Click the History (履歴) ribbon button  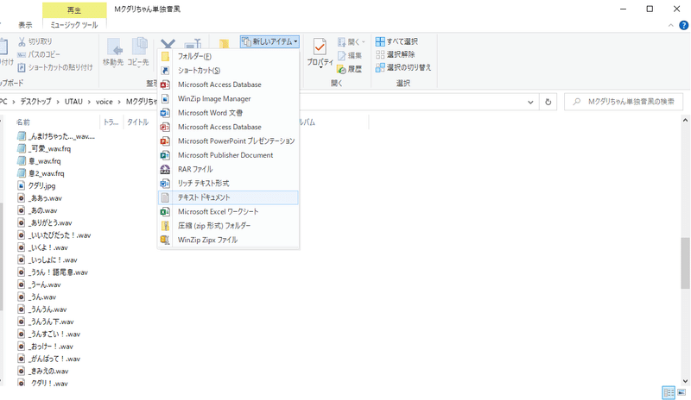coord(350,69)
